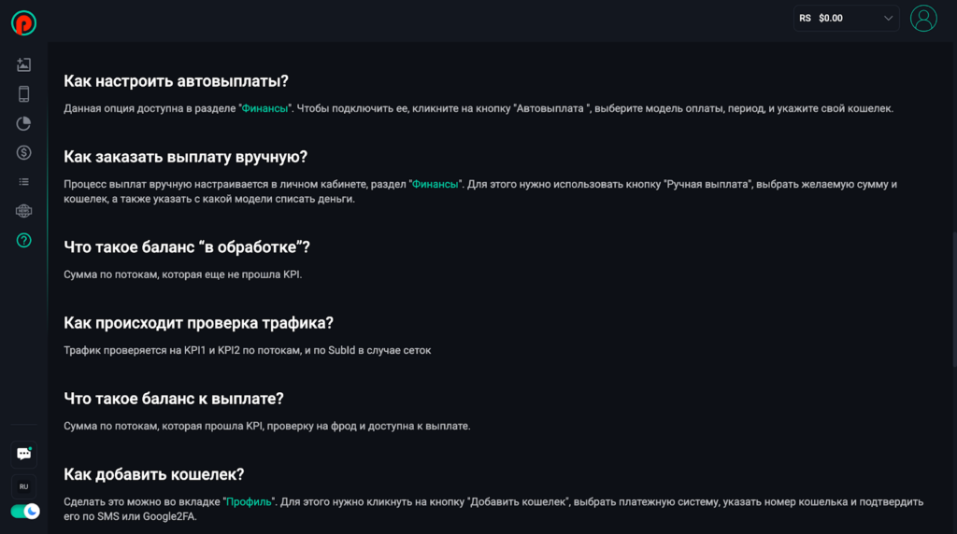Open the mobile phone sidebar icon
This screenshot has height=534, width=957.
point(23,94)
